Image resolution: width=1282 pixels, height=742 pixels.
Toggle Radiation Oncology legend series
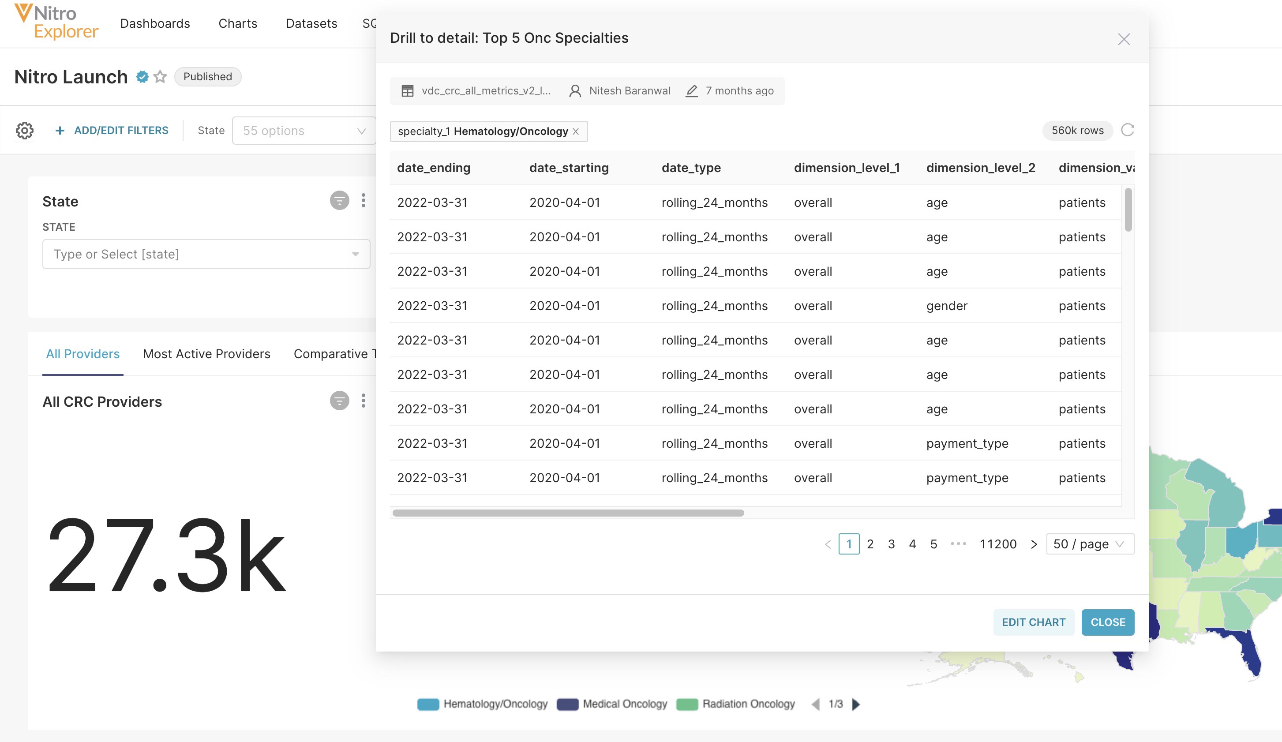(735, 704)
